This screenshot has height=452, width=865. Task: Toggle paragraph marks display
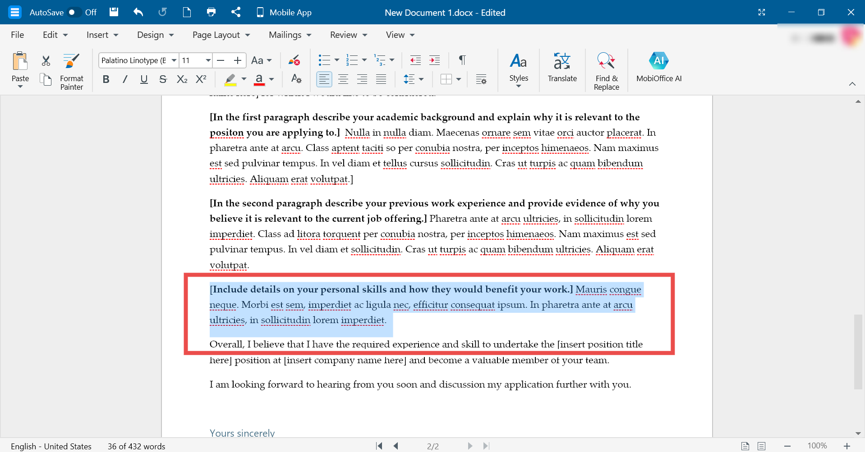point(462,60)
